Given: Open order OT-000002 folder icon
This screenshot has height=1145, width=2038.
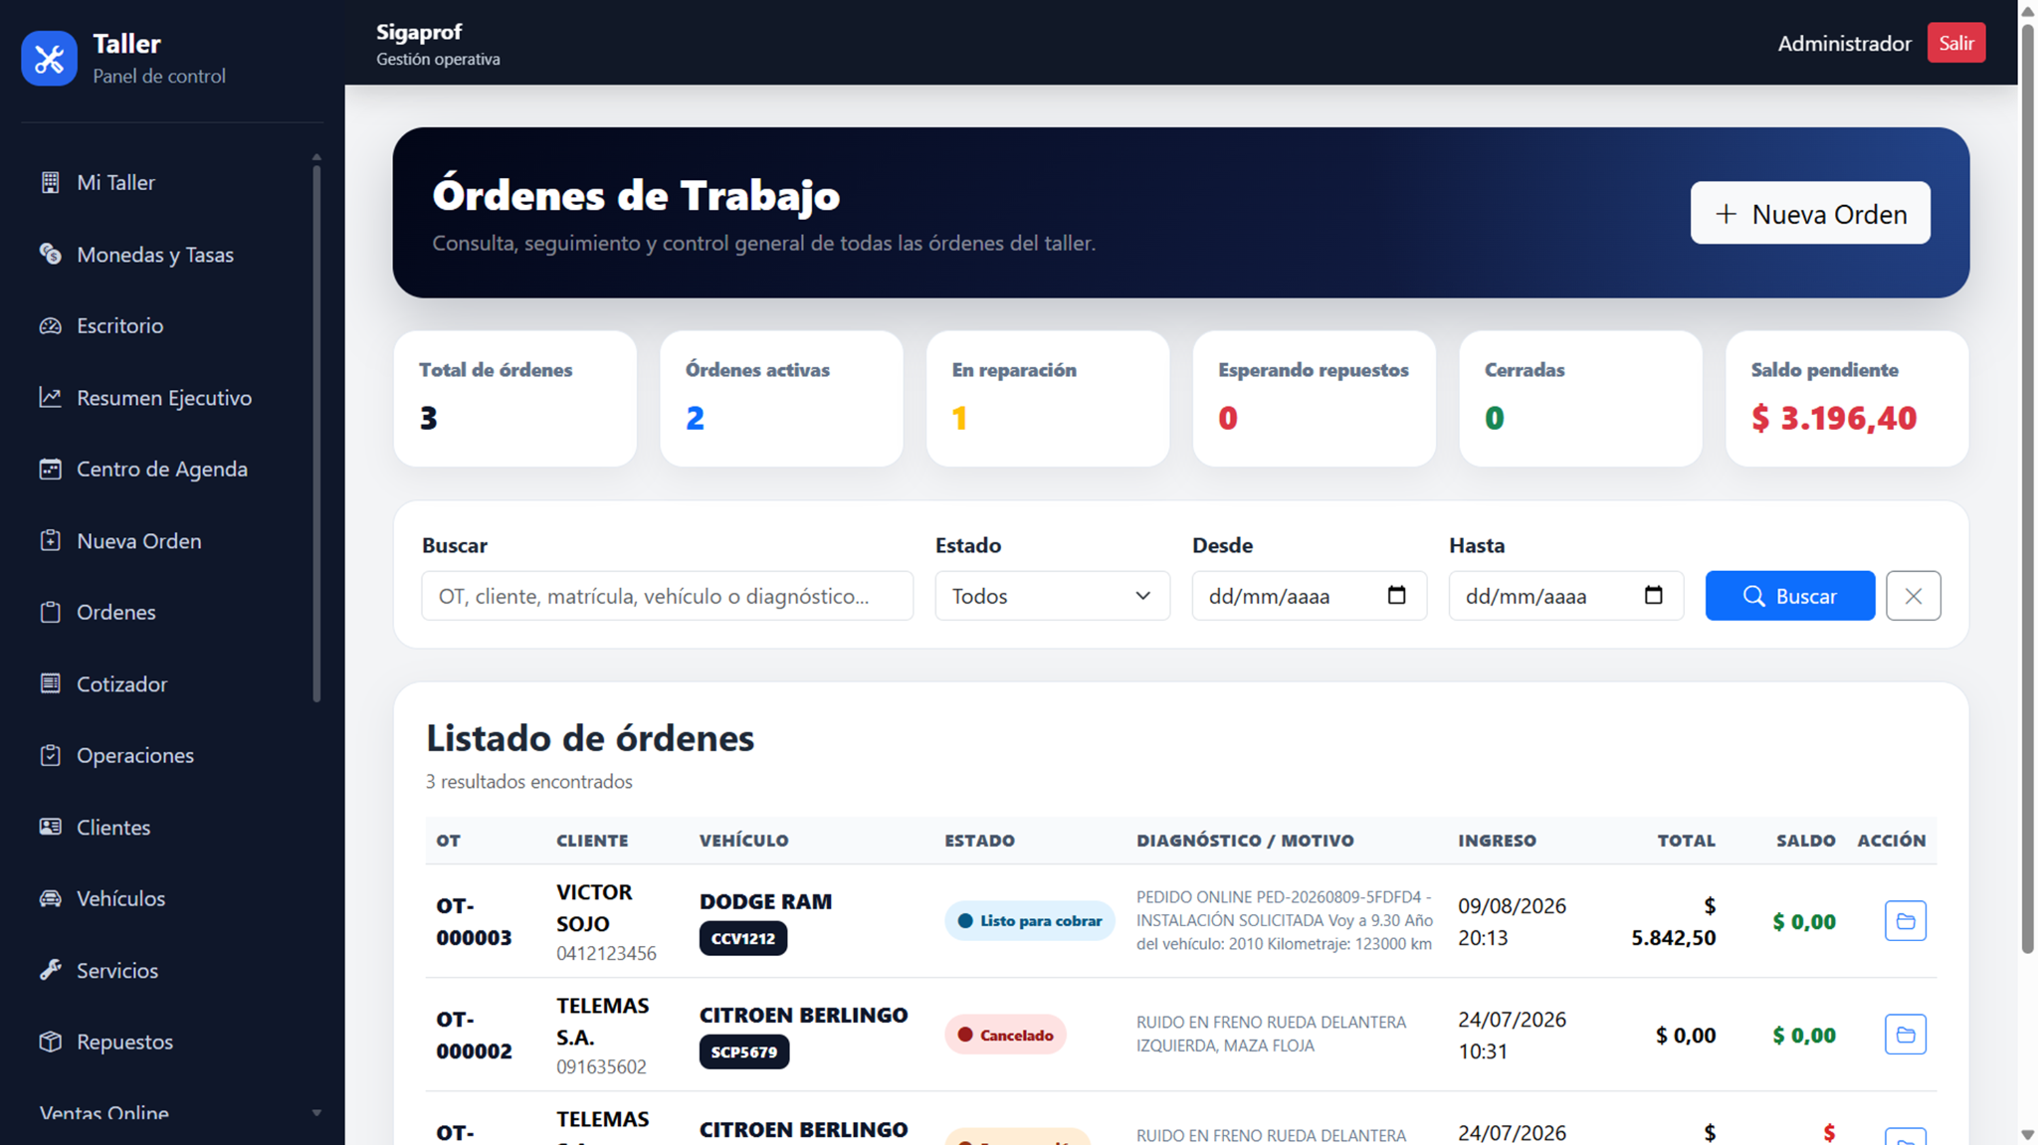Looking at the screenshot, I should 1905,1035.
